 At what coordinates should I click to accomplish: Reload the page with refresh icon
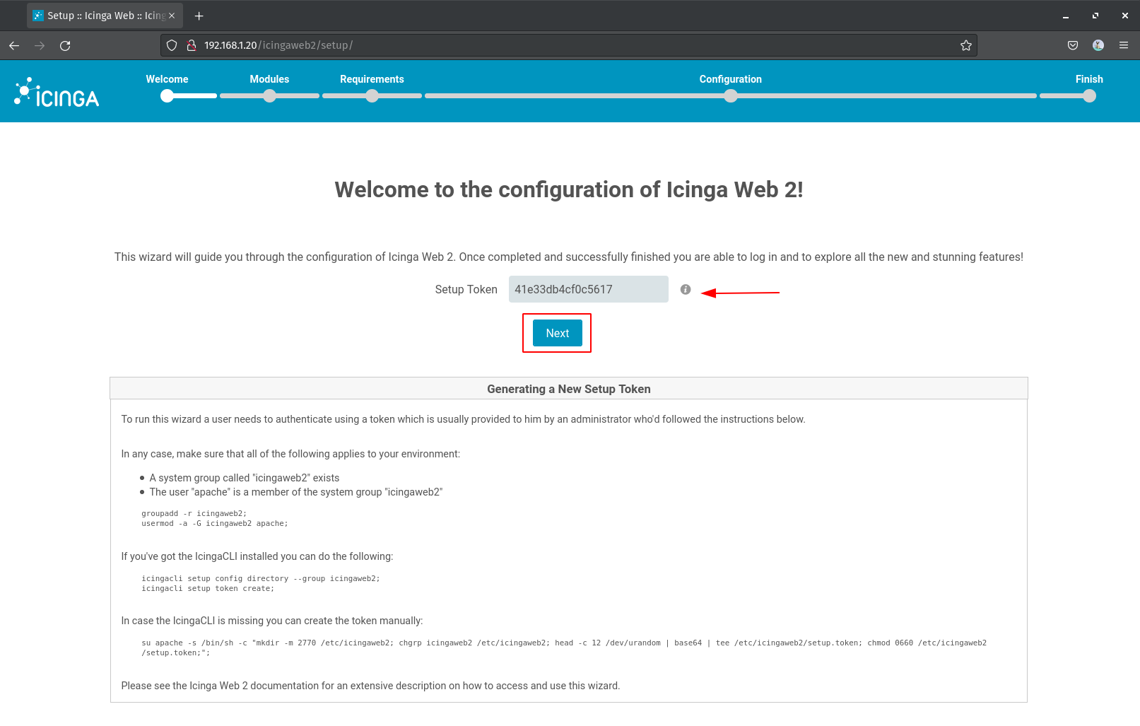click(65, 46)
